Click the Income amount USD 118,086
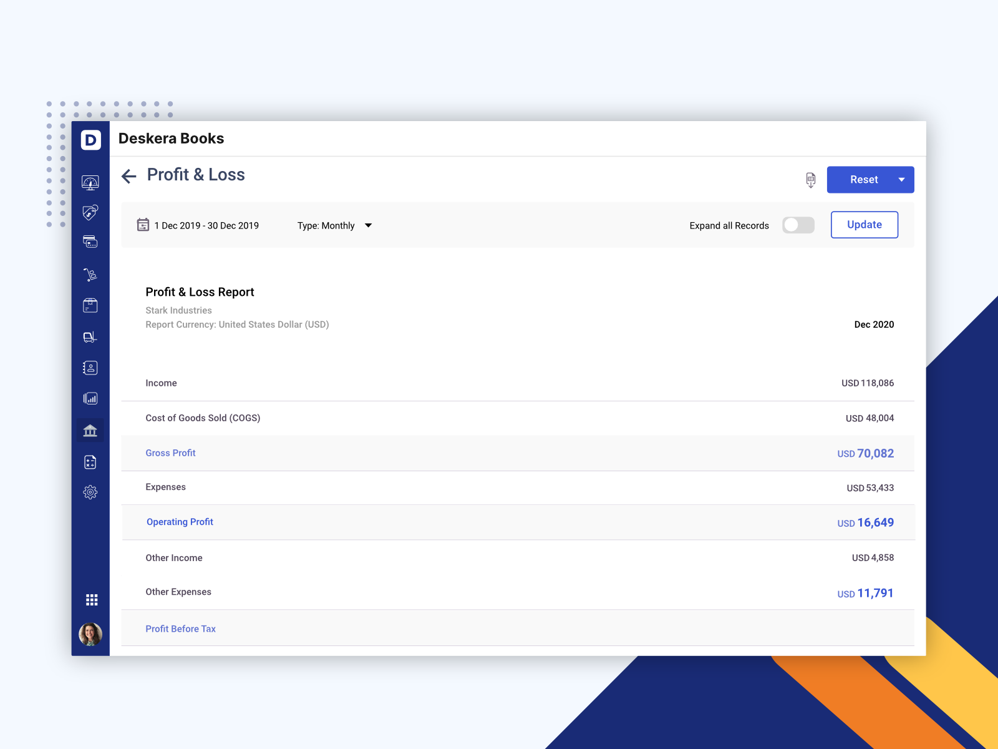998x749 pixels. [x=868, y=383]
